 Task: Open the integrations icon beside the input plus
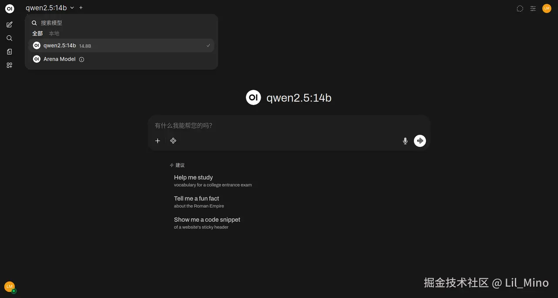(x=173, y=141)
